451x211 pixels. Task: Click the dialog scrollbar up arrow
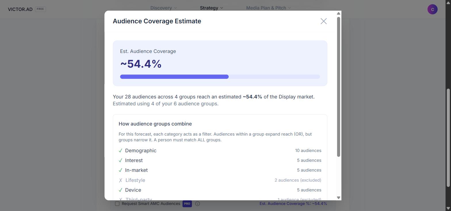coord(339,14)
